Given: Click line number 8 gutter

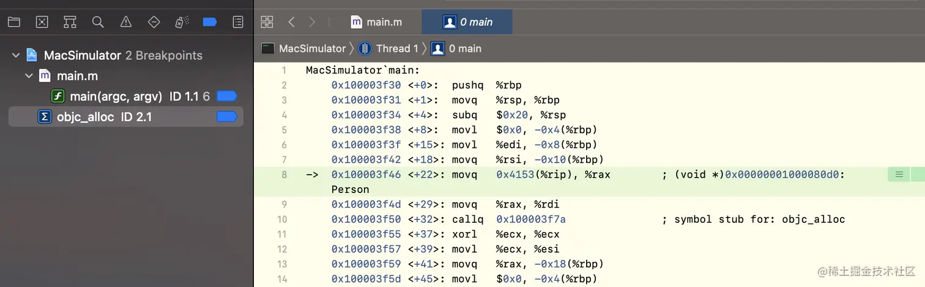Looking at the screenshot, I should (284, 175).
